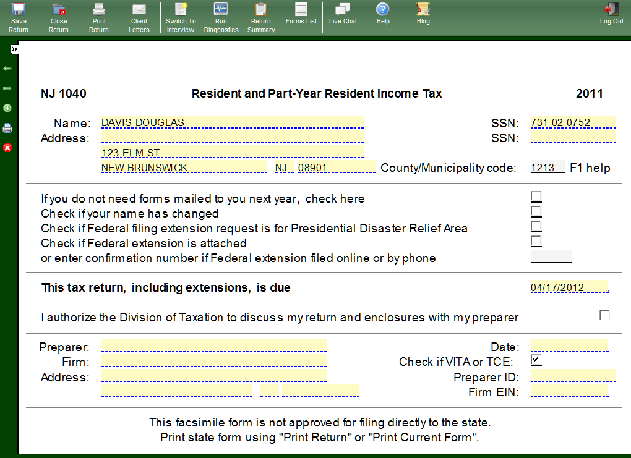Uncheck the VITA or TCE checkbox

point(536,361)
